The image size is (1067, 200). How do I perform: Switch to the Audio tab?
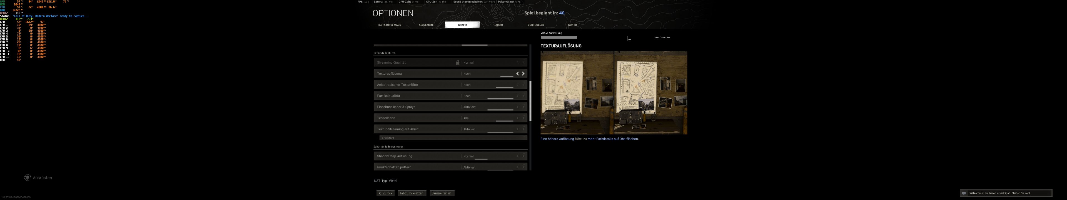coord(499,25)
